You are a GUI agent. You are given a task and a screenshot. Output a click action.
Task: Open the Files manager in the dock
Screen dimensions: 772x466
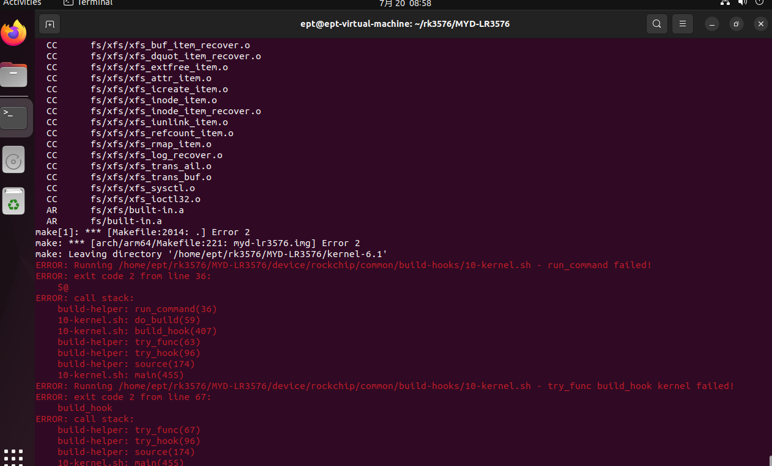(13, 75)
